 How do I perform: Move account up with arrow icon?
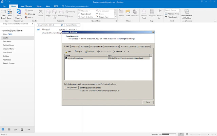pyautogui.click(x=125, y=51)
